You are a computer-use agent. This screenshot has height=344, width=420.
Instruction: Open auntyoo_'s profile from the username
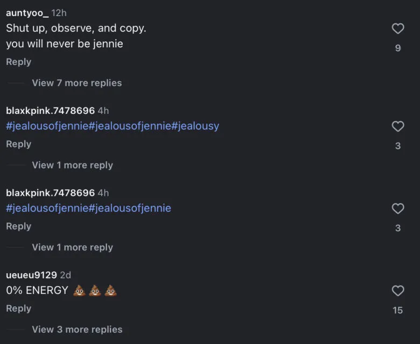[27, 13]
